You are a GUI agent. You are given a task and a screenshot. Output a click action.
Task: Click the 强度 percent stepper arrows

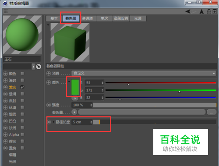tap(91, 105)
